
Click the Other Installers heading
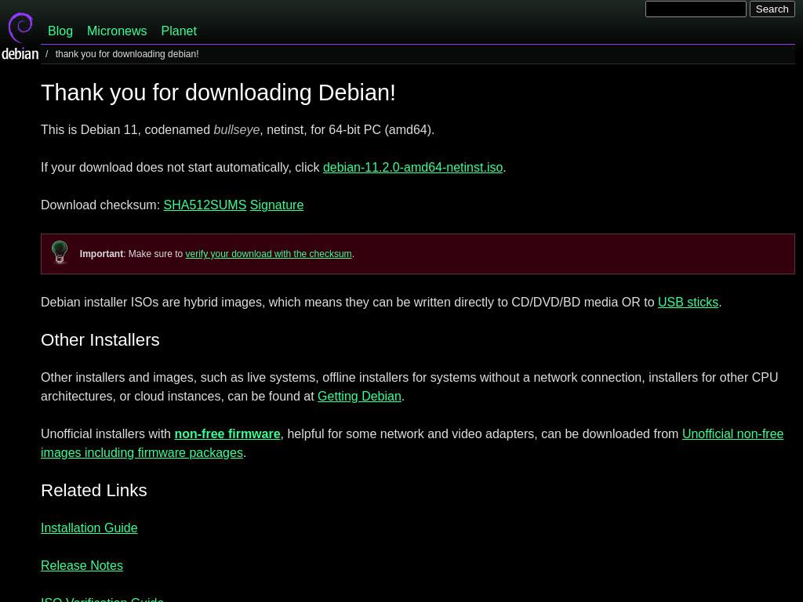[x=100, y=340]
